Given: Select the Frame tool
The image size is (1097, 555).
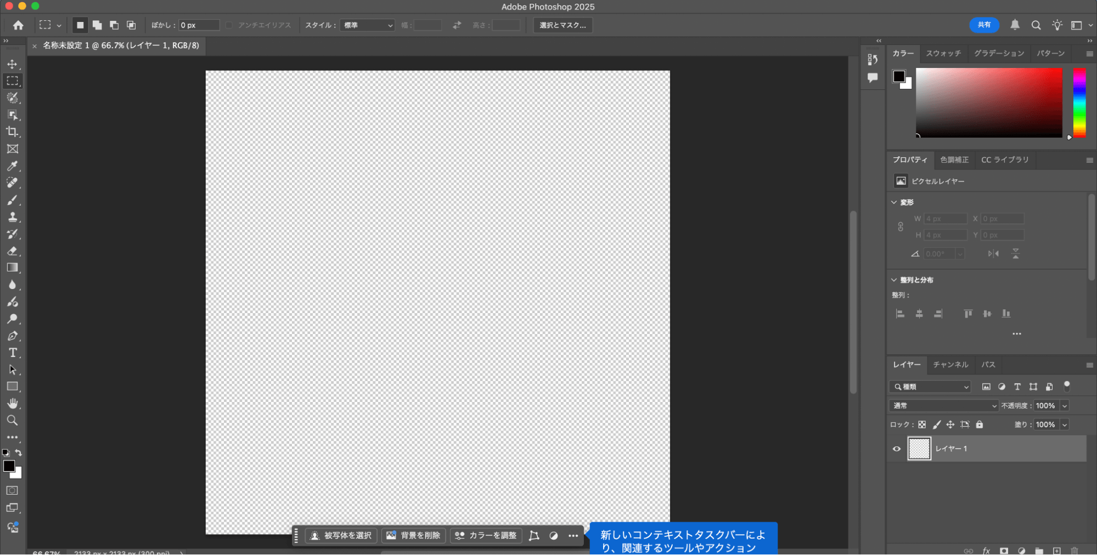Looking at the screenshot, I should tap(12, 149).
